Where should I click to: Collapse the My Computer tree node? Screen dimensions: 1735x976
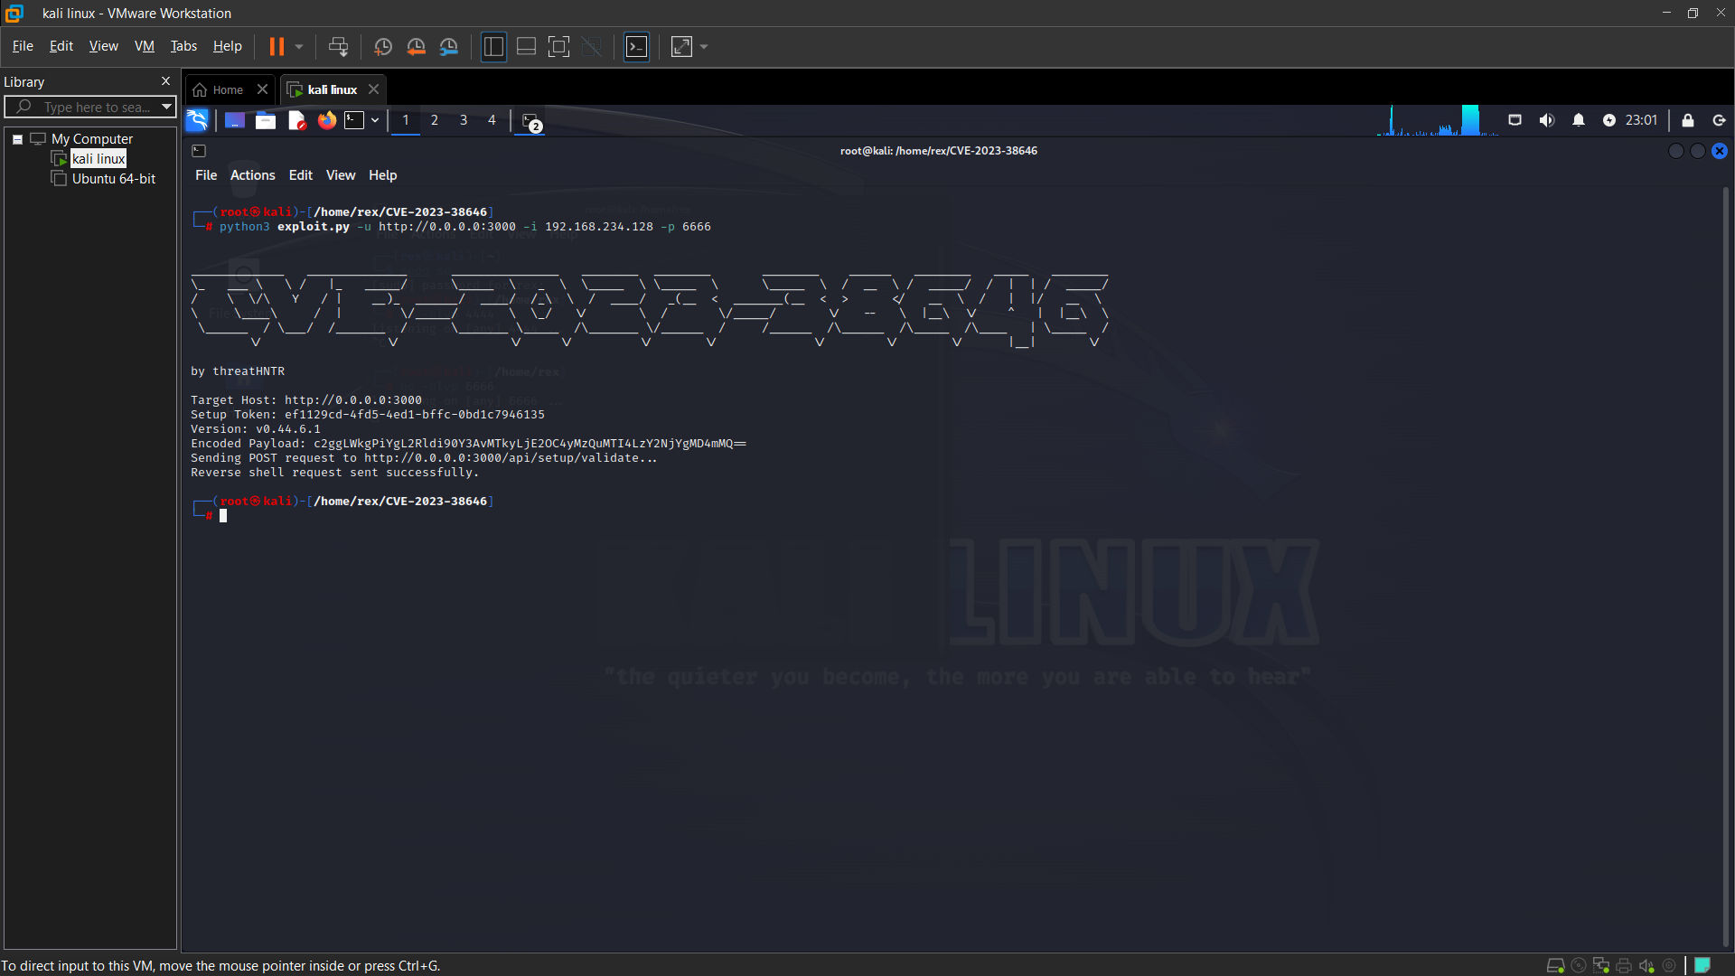pyautogui.click(x=17, y=139)
